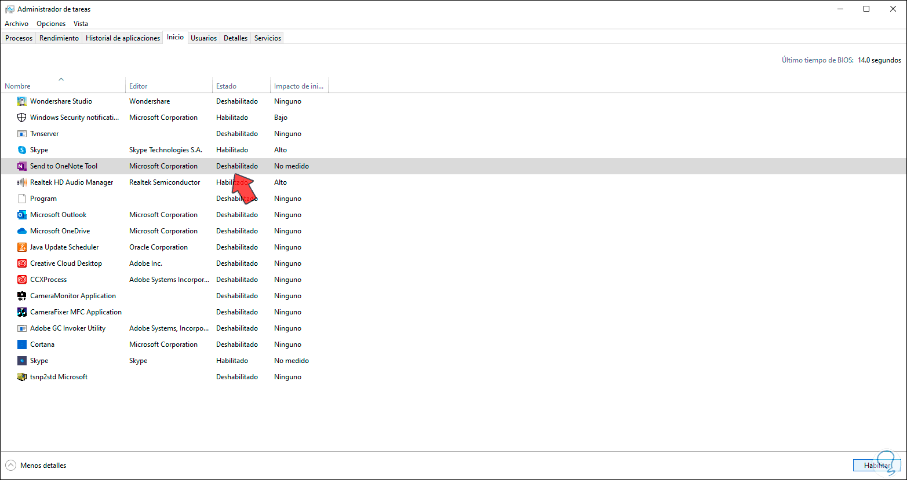Select the 'Adobe GC Invoker Utility' name
This screenshot has width=907, height=480.
pyautogui.click(x=68, y=328)
